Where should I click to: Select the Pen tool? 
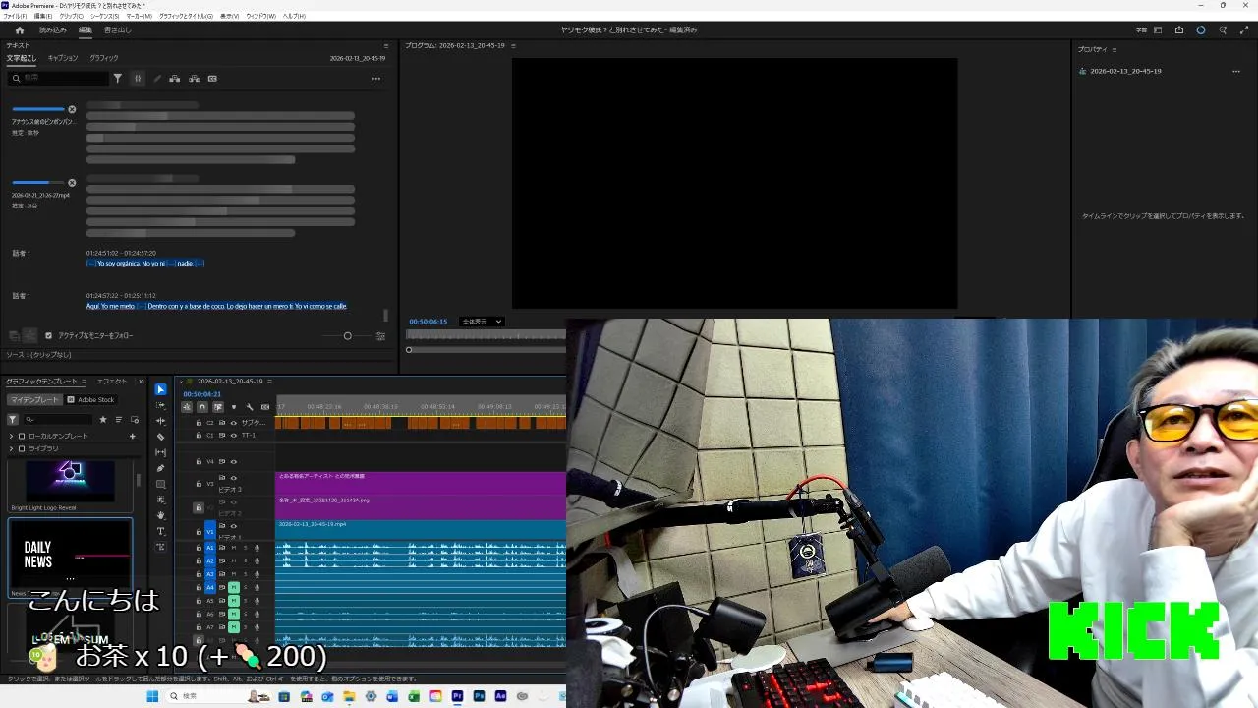tap(161, 468)
